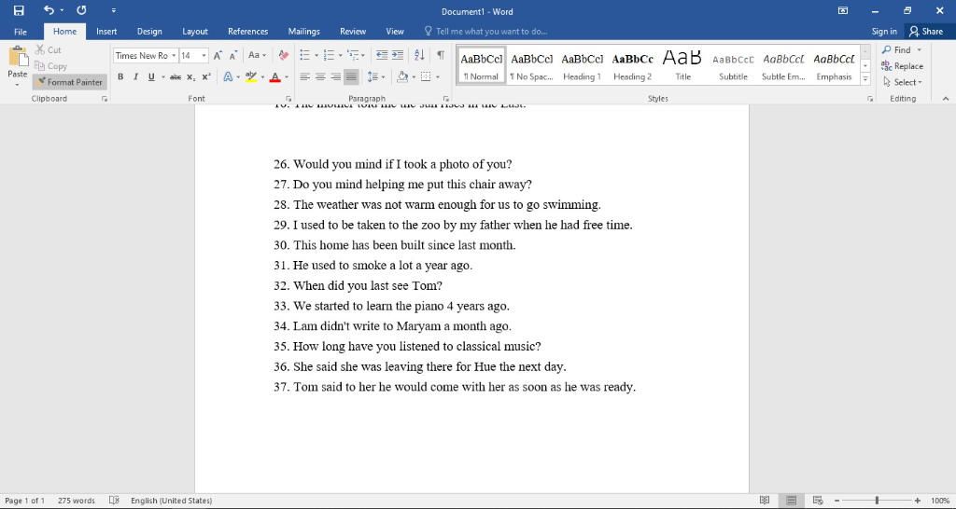Click the Redo repeat icon

(81, 11)
